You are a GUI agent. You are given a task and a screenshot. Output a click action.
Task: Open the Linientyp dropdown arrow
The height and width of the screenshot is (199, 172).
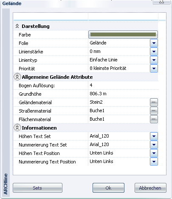[154, 60]
